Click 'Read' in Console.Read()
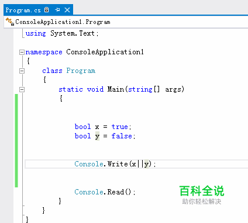This screenshot has height=223, width=248. pos(116,192)
